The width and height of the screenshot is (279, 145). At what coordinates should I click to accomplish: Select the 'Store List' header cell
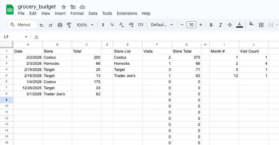click(x=127, y=51)
